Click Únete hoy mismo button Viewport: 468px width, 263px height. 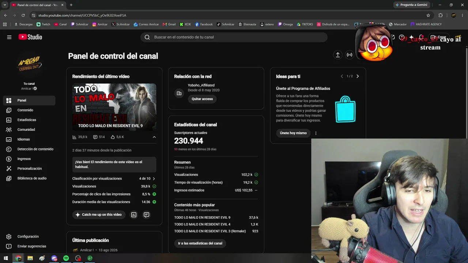[293, 133]
